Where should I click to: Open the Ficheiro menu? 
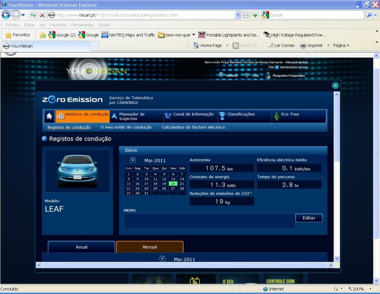[12, 25]
